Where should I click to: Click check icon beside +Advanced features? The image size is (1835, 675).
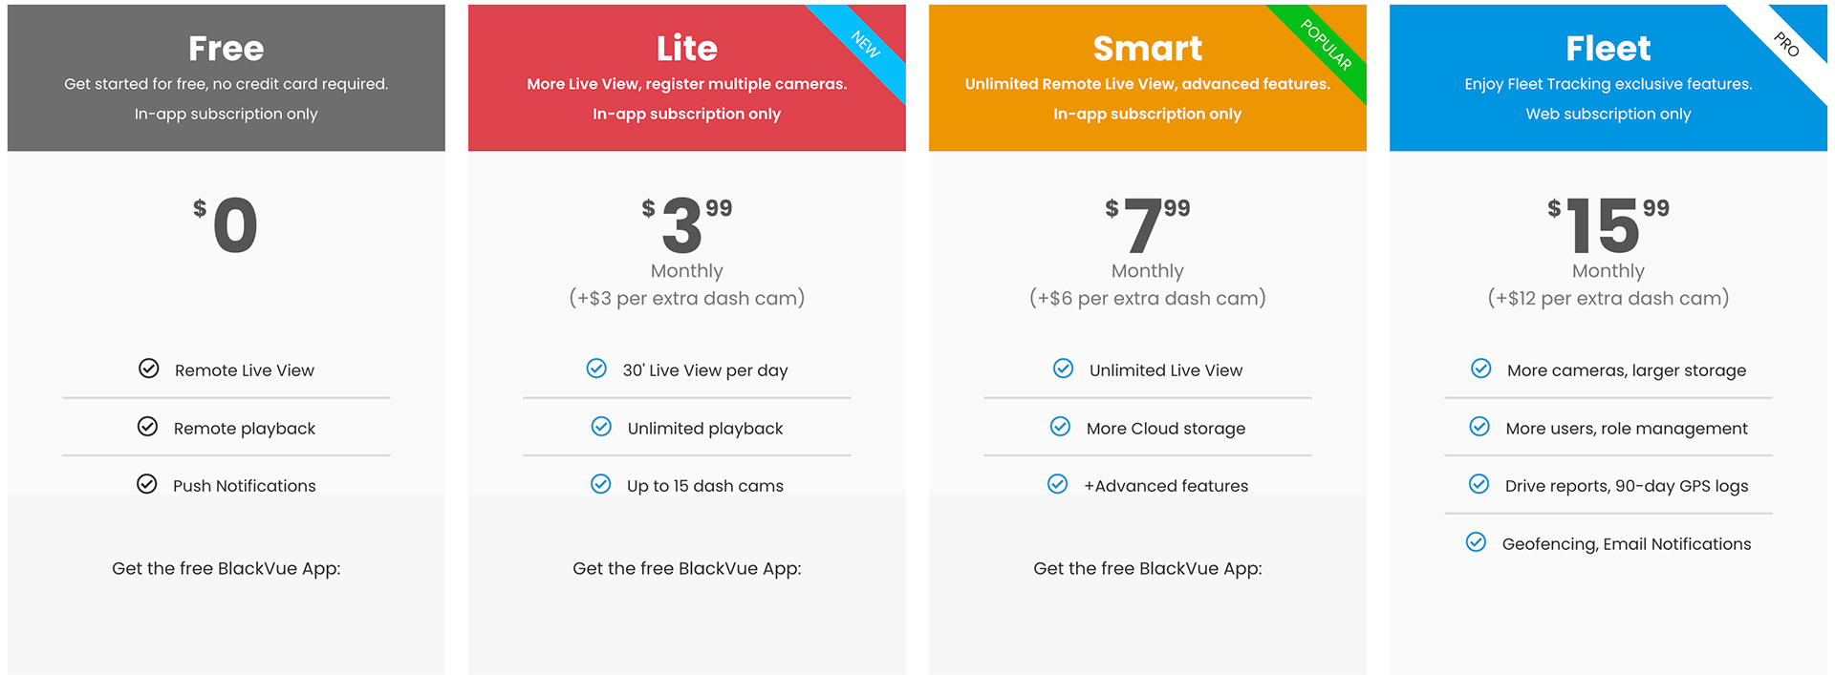(1058, 484)
